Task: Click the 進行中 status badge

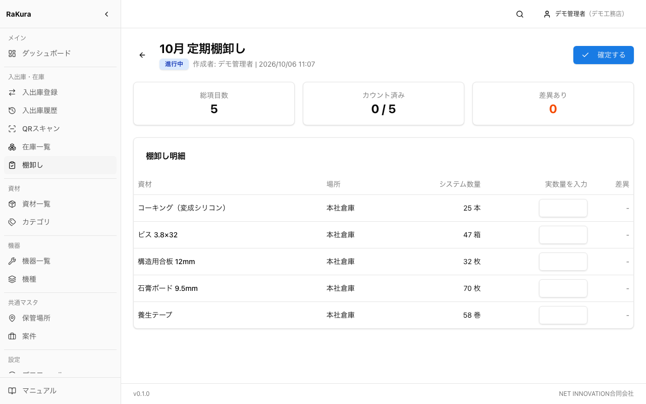Action: (x=174, y=64)
